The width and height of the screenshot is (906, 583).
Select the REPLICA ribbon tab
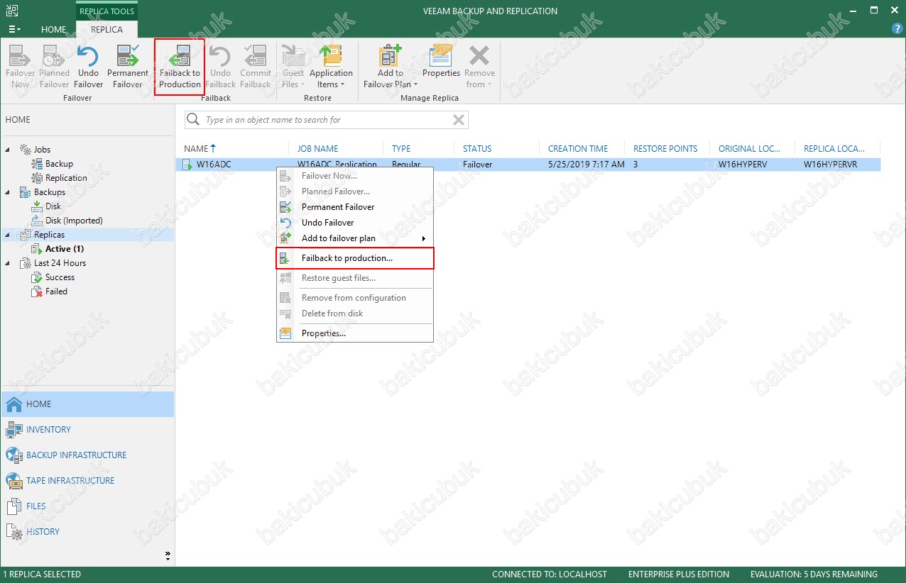(x=107, y=30)
